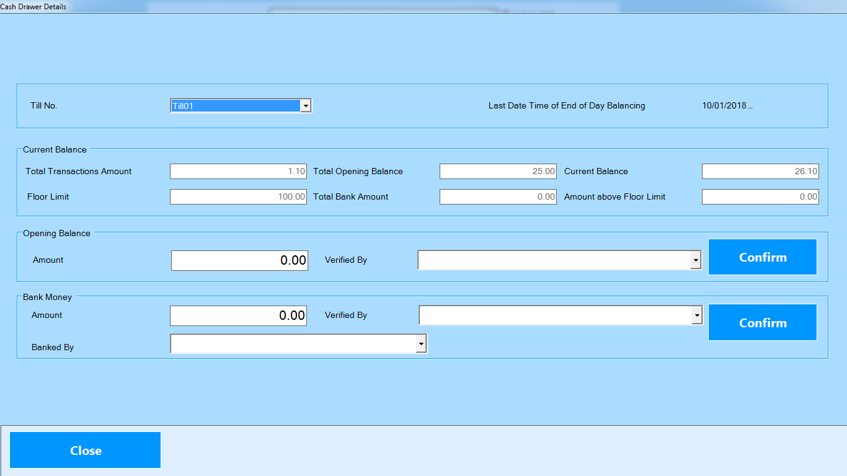Focus the Bank Money Amount field
This screenshot has width=847, height=476.
click(x=238, y=315)
